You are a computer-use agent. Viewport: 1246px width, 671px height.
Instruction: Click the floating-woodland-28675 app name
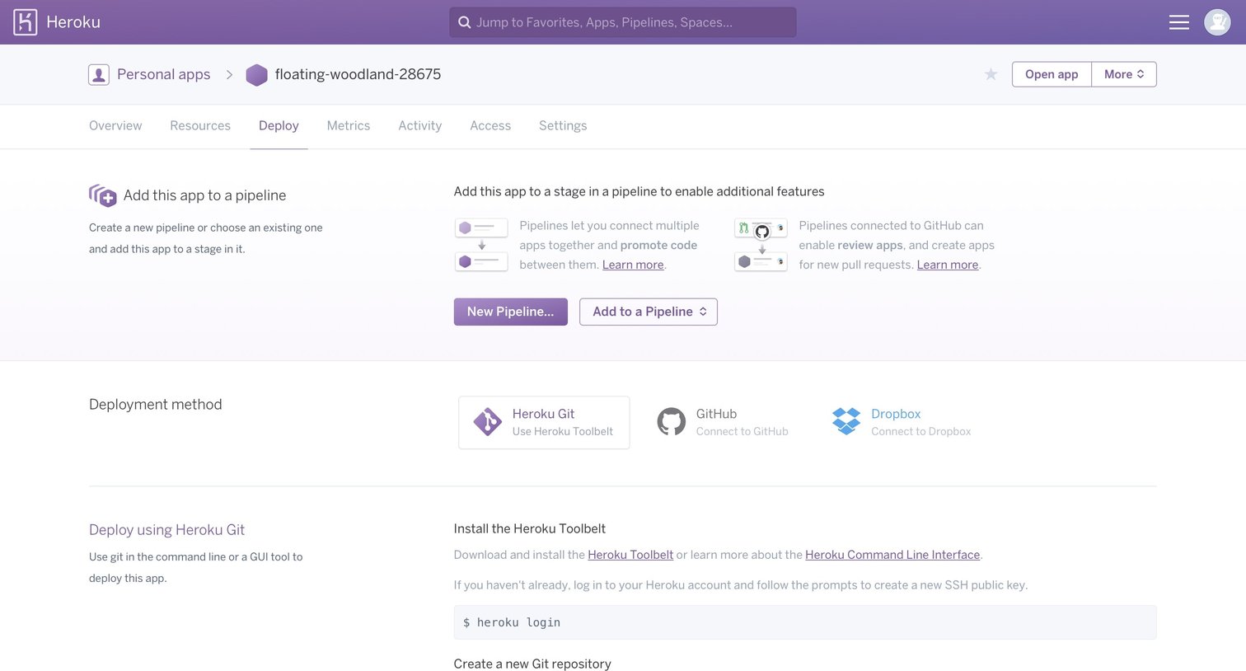tap(358, 74)
